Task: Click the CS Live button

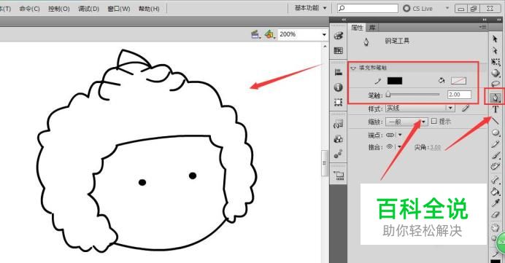Action: [x=418, y=8]
